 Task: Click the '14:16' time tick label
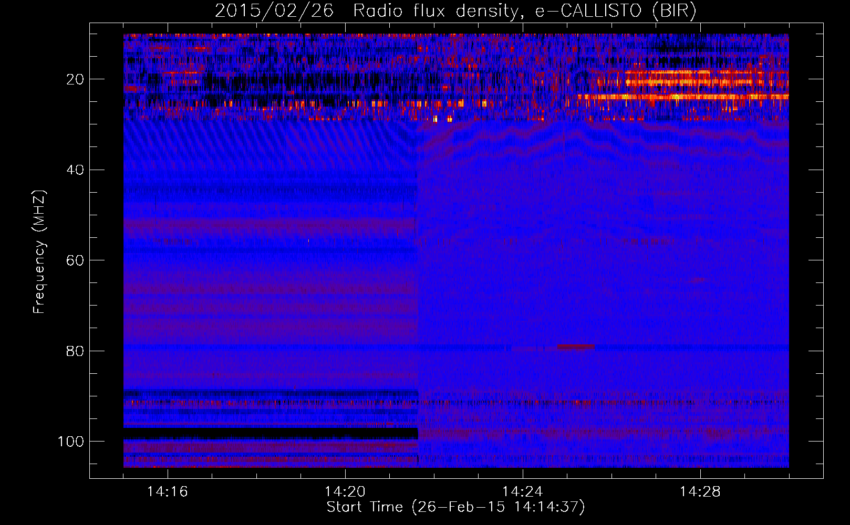pyautogui.click(x=168, y=492)
